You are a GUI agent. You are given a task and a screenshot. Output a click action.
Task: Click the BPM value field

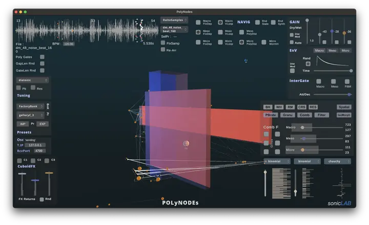[69, 44]
